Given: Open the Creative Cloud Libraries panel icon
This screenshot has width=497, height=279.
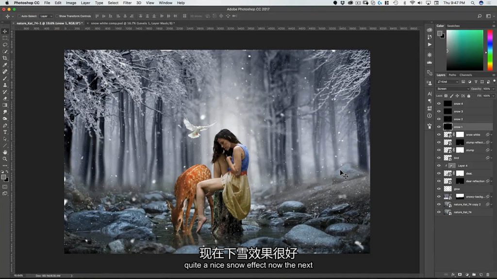Looking at the screenshot, I should [430, 30].
